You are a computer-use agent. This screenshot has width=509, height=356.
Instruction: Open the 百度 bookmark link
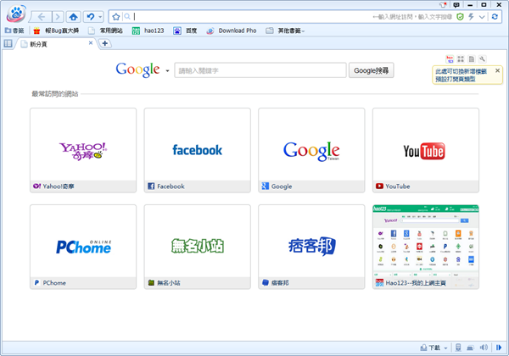(x=188, y=31)
